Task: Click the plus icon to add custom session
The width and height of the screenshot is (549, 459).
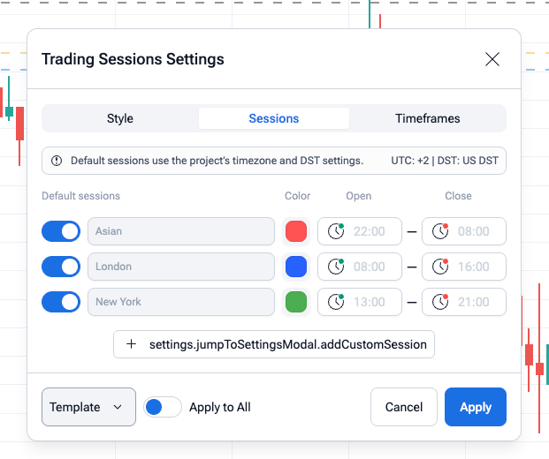Action: pyautogui.click(x=132, y=344)
